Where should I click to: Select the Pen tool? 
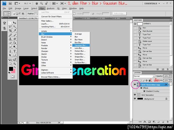10,51
